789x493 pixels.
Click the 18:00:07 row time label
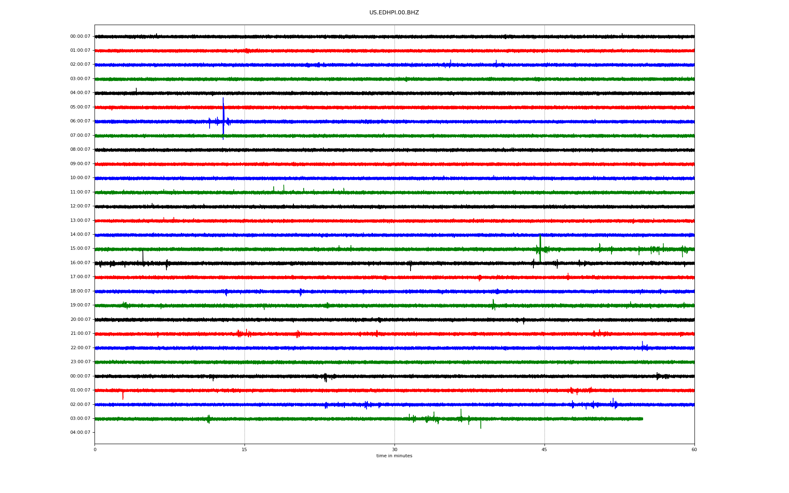[x=80, y=291]
